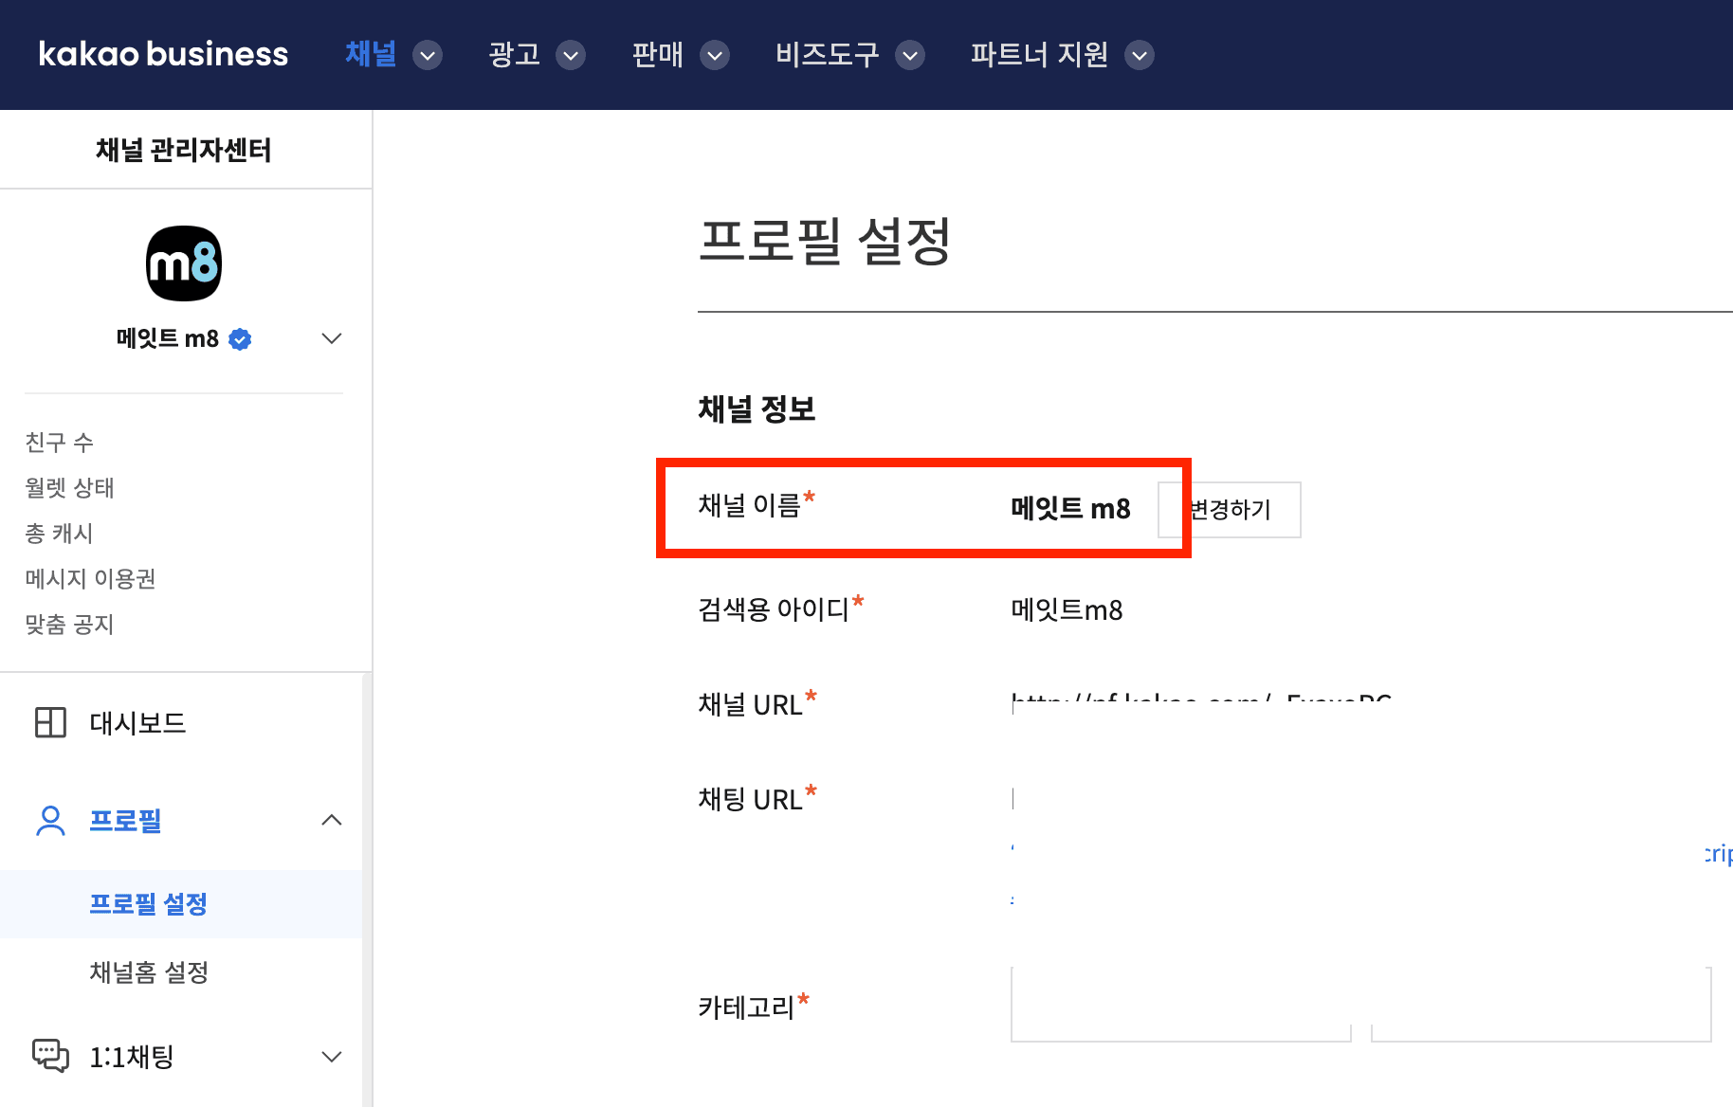The image size is (1733, 1107).
Task: Click the 채널 정보 section heading
Action: [757, 409]
